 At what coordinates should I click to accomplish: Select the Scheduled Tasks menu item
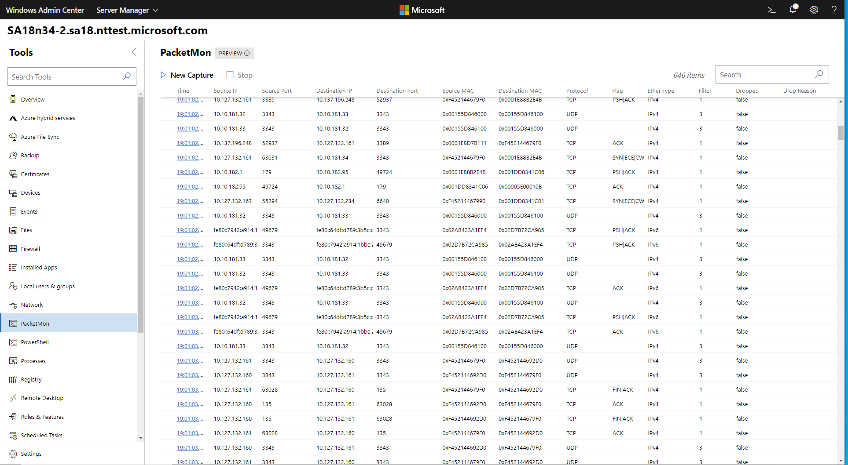point(69,435)
